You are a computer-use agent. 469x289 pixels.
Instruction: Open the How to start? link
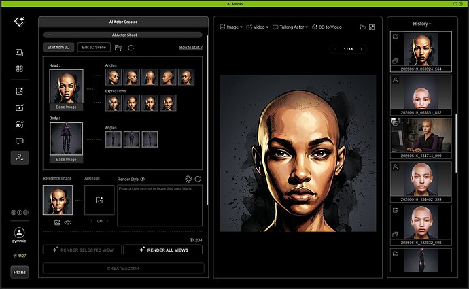tap(191, 48)
